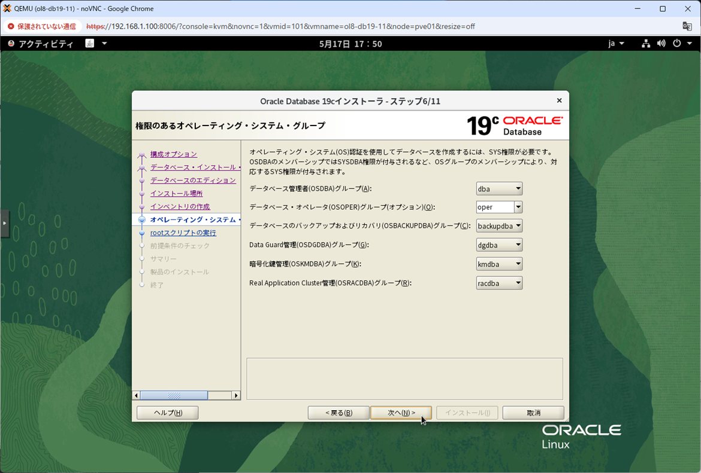Open the OSDBA group dropdown showing dba
The height and width of the screenshot is (473, 701).
tap(499, 189)
